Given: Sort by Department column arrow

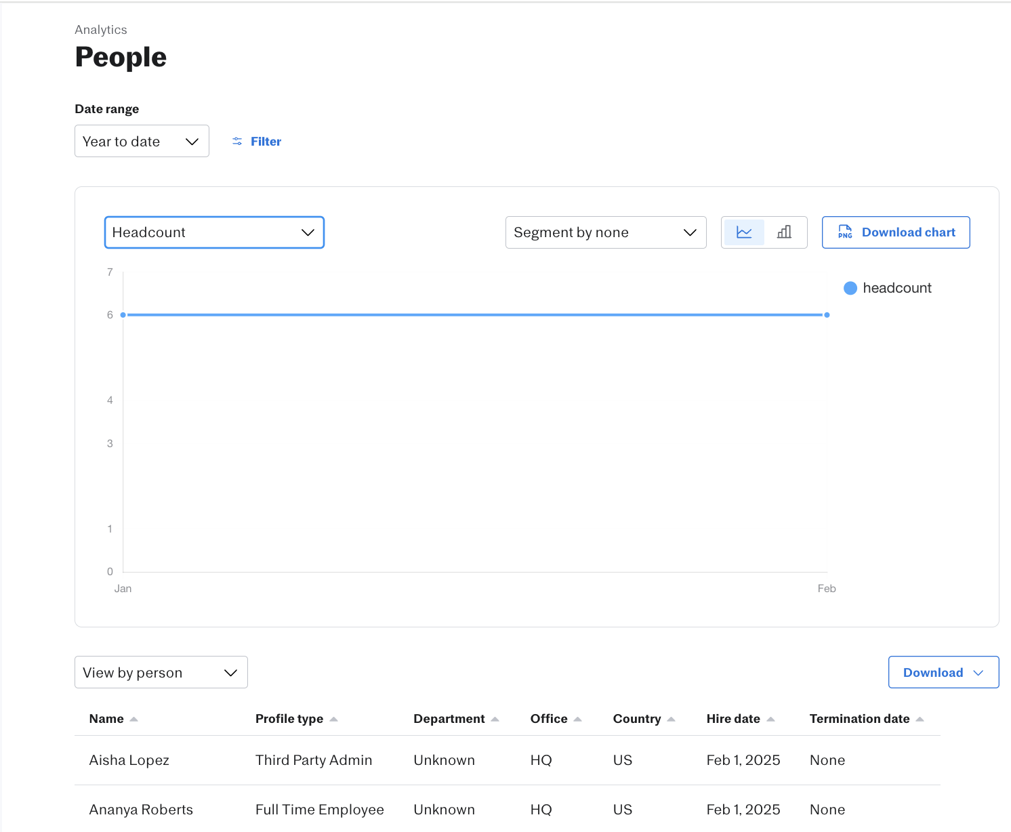Looking at the screenshot, I should pos(495,720).
